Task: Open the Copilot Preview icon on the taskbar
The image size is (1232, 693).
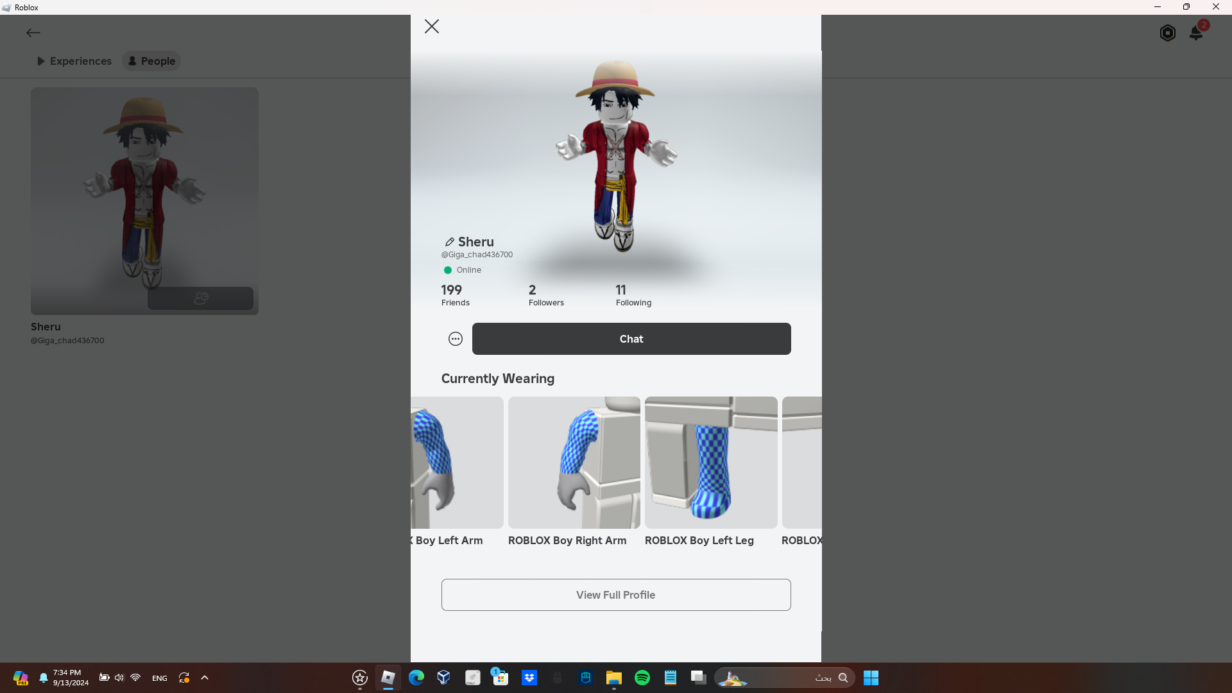Action: (21, 678)
